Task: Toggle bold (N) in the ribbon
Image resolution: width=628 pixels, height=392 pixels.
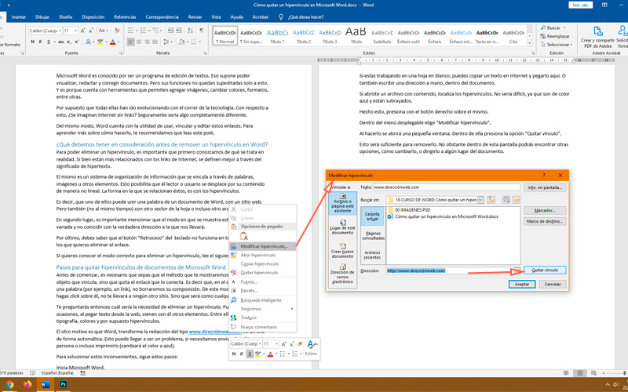Action: (x=32, y=42)
